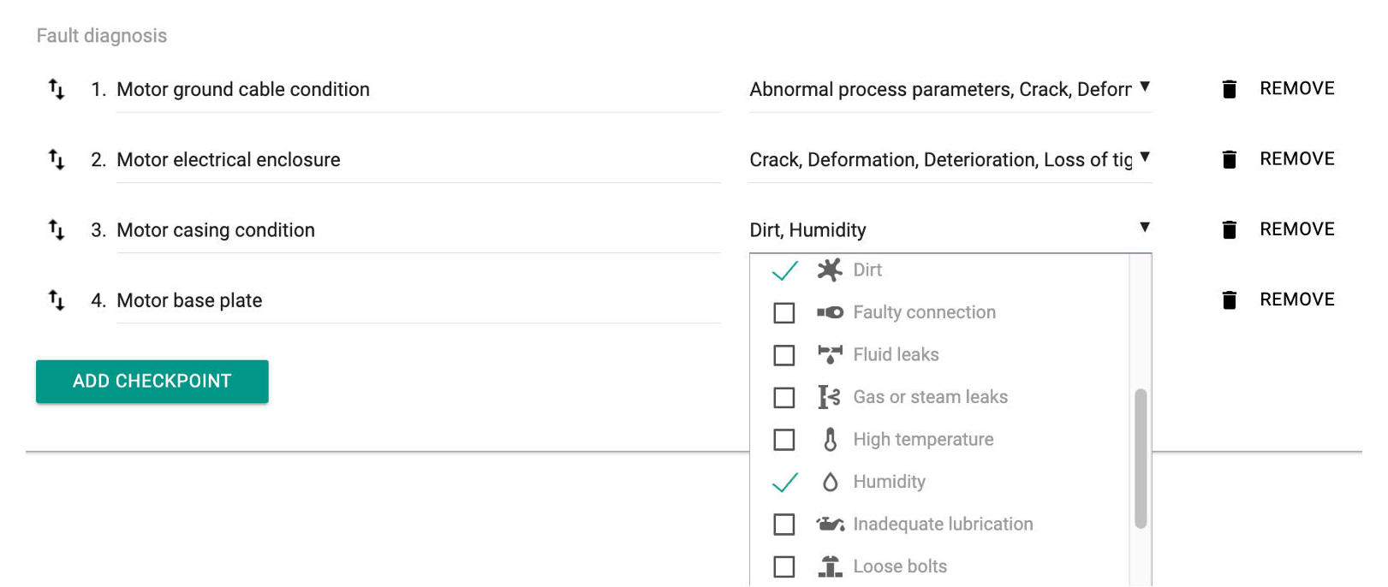1388x587 pixels.
Task: Tick the Loose bolts checkbox
Action: [x=783, y=566]
